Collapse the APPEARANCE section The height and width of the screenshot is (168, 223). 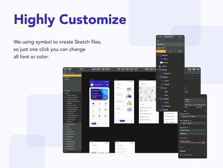[205, 138]
